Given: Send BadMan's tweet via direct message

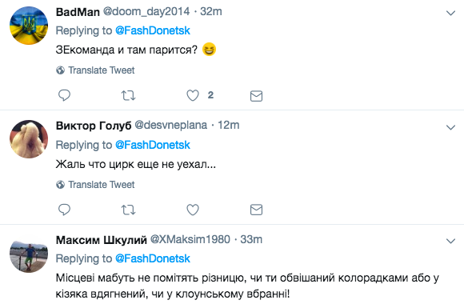Looking at the screenshot, I should click(x=256, y=96).
